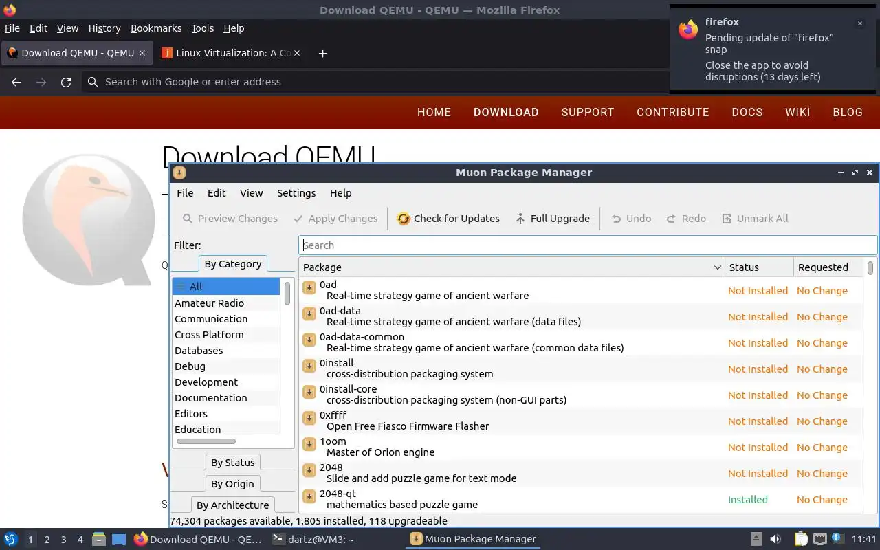Image resolution: width=880 pixels, height=550 pixels.
Task: Switch to workspace 2 in the taskbar
Action: (47, 540)
